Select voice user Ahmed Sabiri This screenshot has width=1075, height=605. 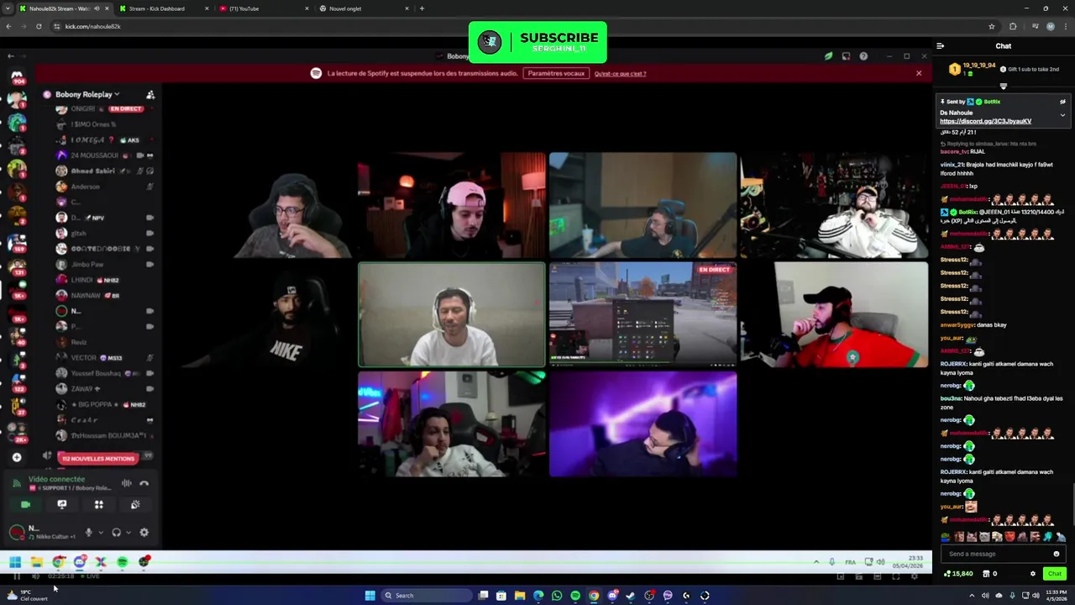(105, 171)
